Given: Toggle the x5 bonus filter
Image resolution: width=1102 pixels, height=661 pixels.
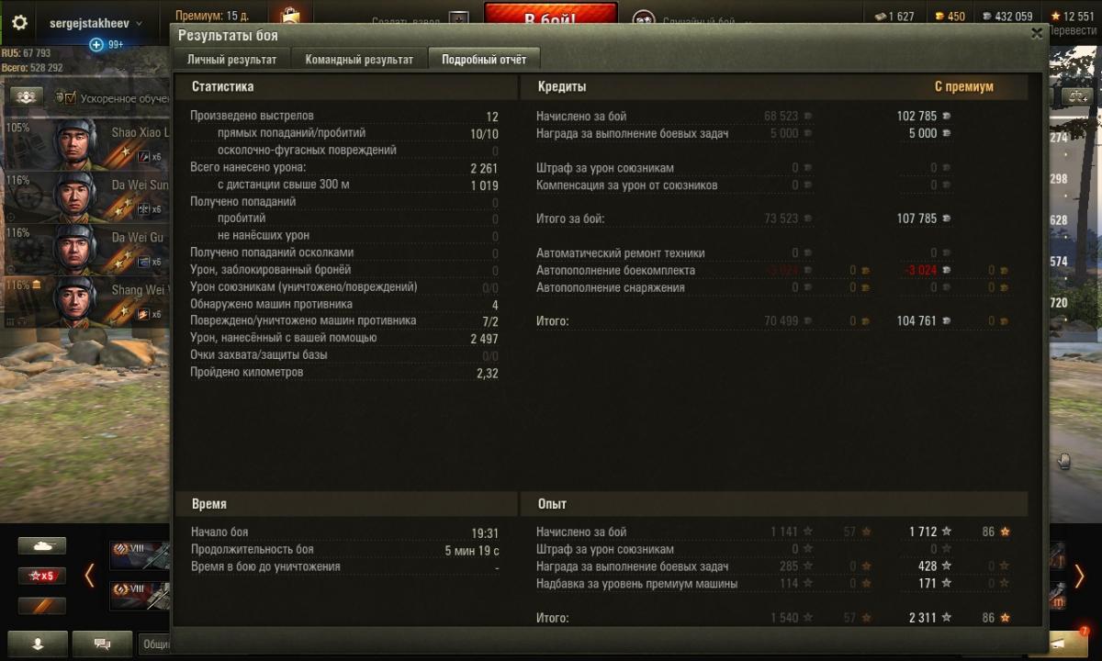Looking at the screenshot, I should [42, 576].
